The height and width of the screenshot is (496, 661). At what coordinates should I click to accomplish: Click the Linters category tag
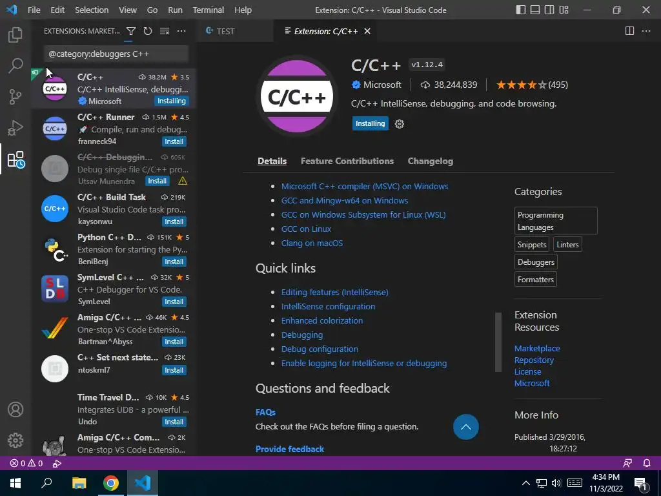point(567,245)
